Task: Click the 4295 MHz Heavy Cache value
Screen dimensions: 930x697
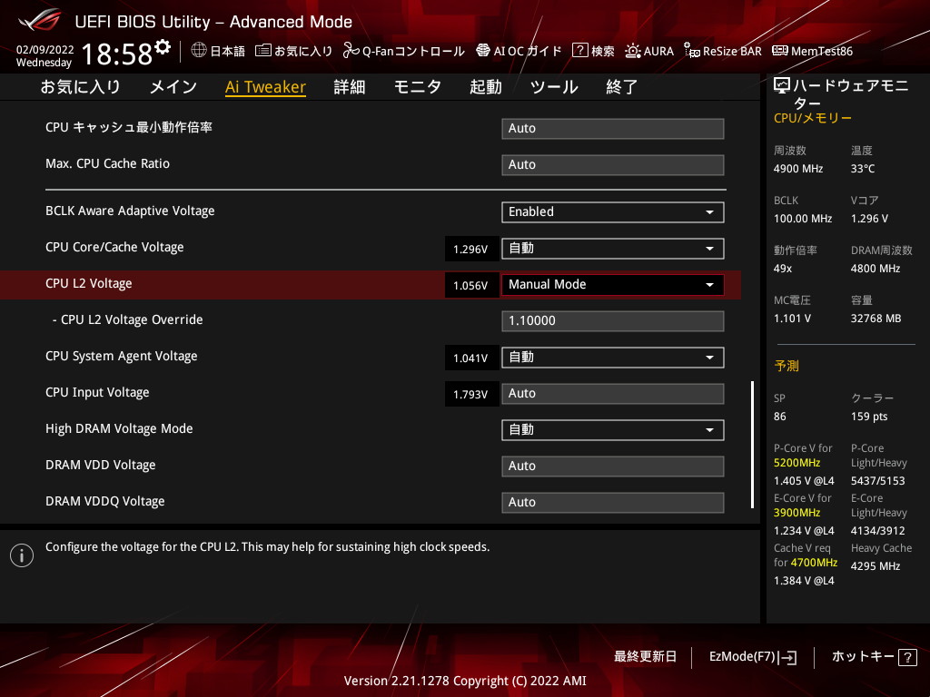Action: coord(876,566)
